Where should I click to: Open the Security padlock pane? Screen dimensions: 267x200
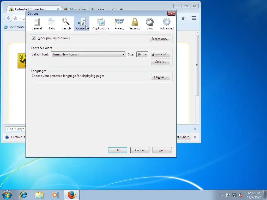click(135, 24)
